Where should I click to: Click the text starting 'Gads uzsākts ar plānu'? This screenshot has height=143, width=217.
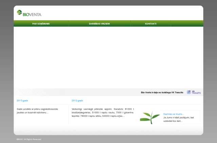pos(37,111)
